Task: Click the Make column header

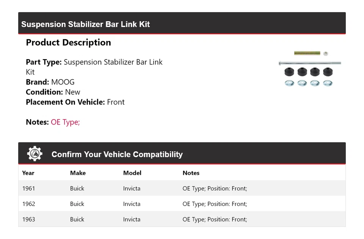Action: click(78, 173)
